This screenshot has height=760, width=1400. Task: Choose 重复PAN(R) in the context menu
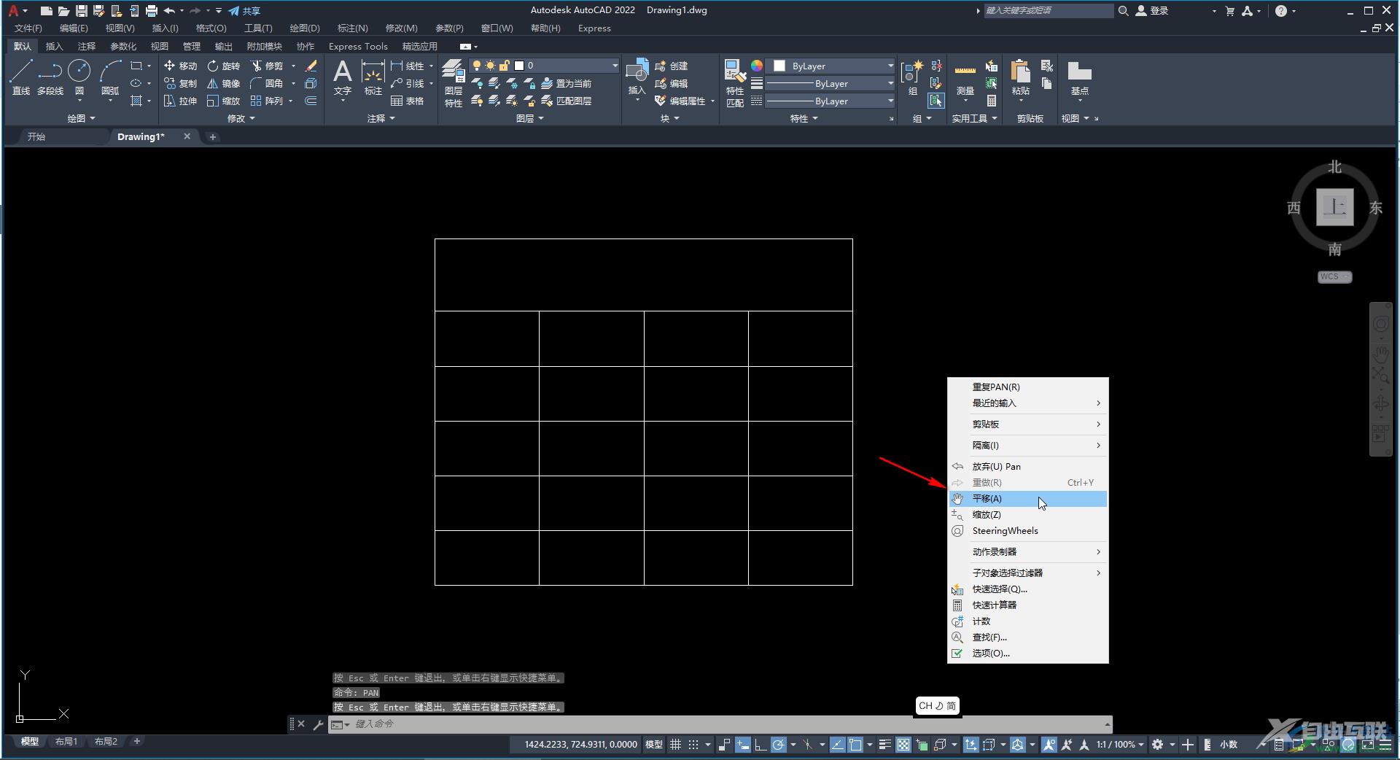[x=1027, y=387]
